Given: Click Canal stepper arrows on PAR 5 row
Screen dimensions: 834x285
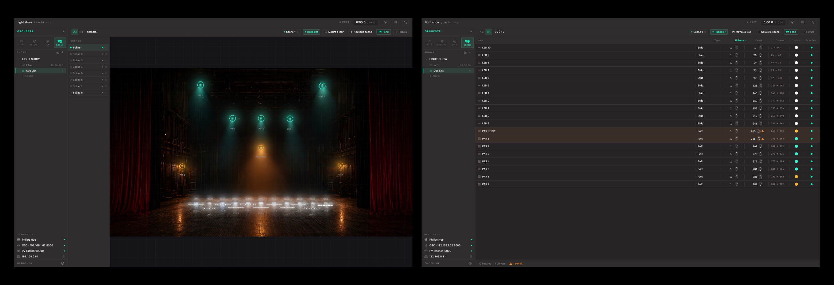Looking at the screenshot, I should point(761,169).
